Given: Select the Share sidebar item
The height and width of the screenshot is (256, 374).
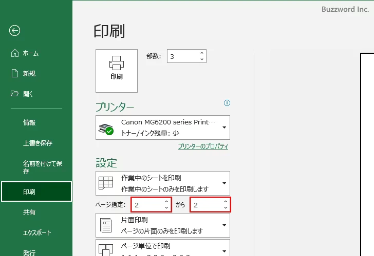Looking at the screenshot, I should pyautogui.click(x=29, y=212).
